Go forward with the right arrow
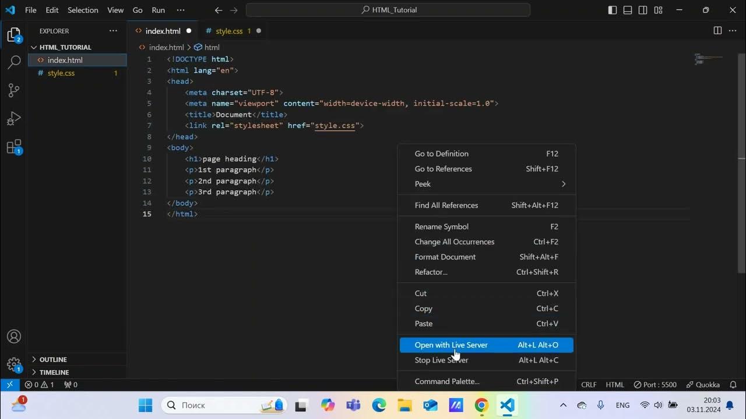 (233, 10)
